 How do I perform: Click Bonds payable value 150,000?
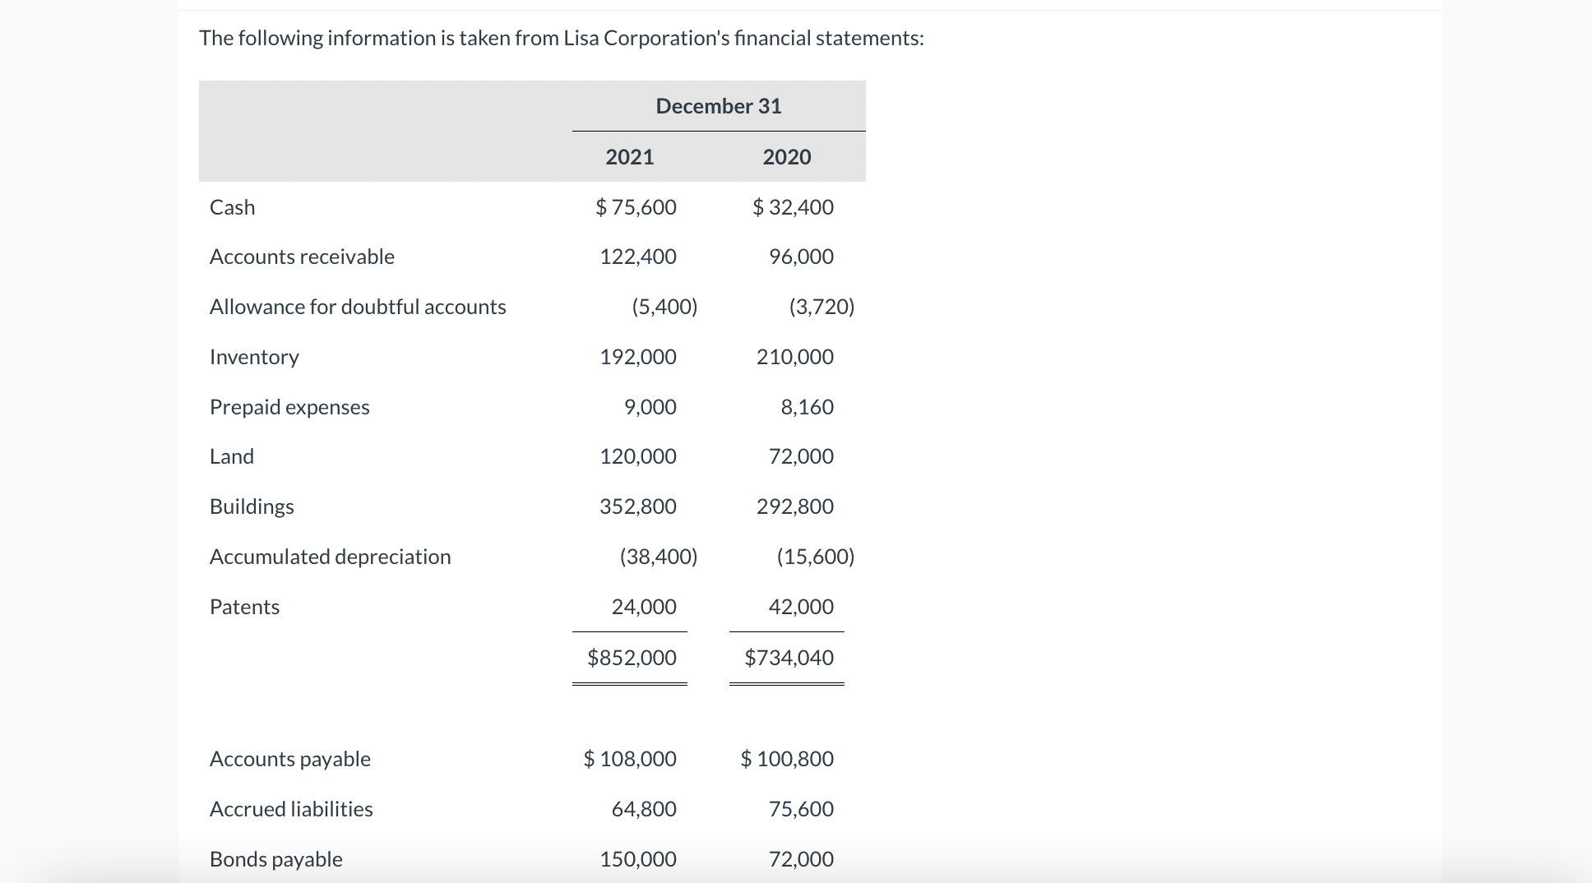tap(638, 859)
